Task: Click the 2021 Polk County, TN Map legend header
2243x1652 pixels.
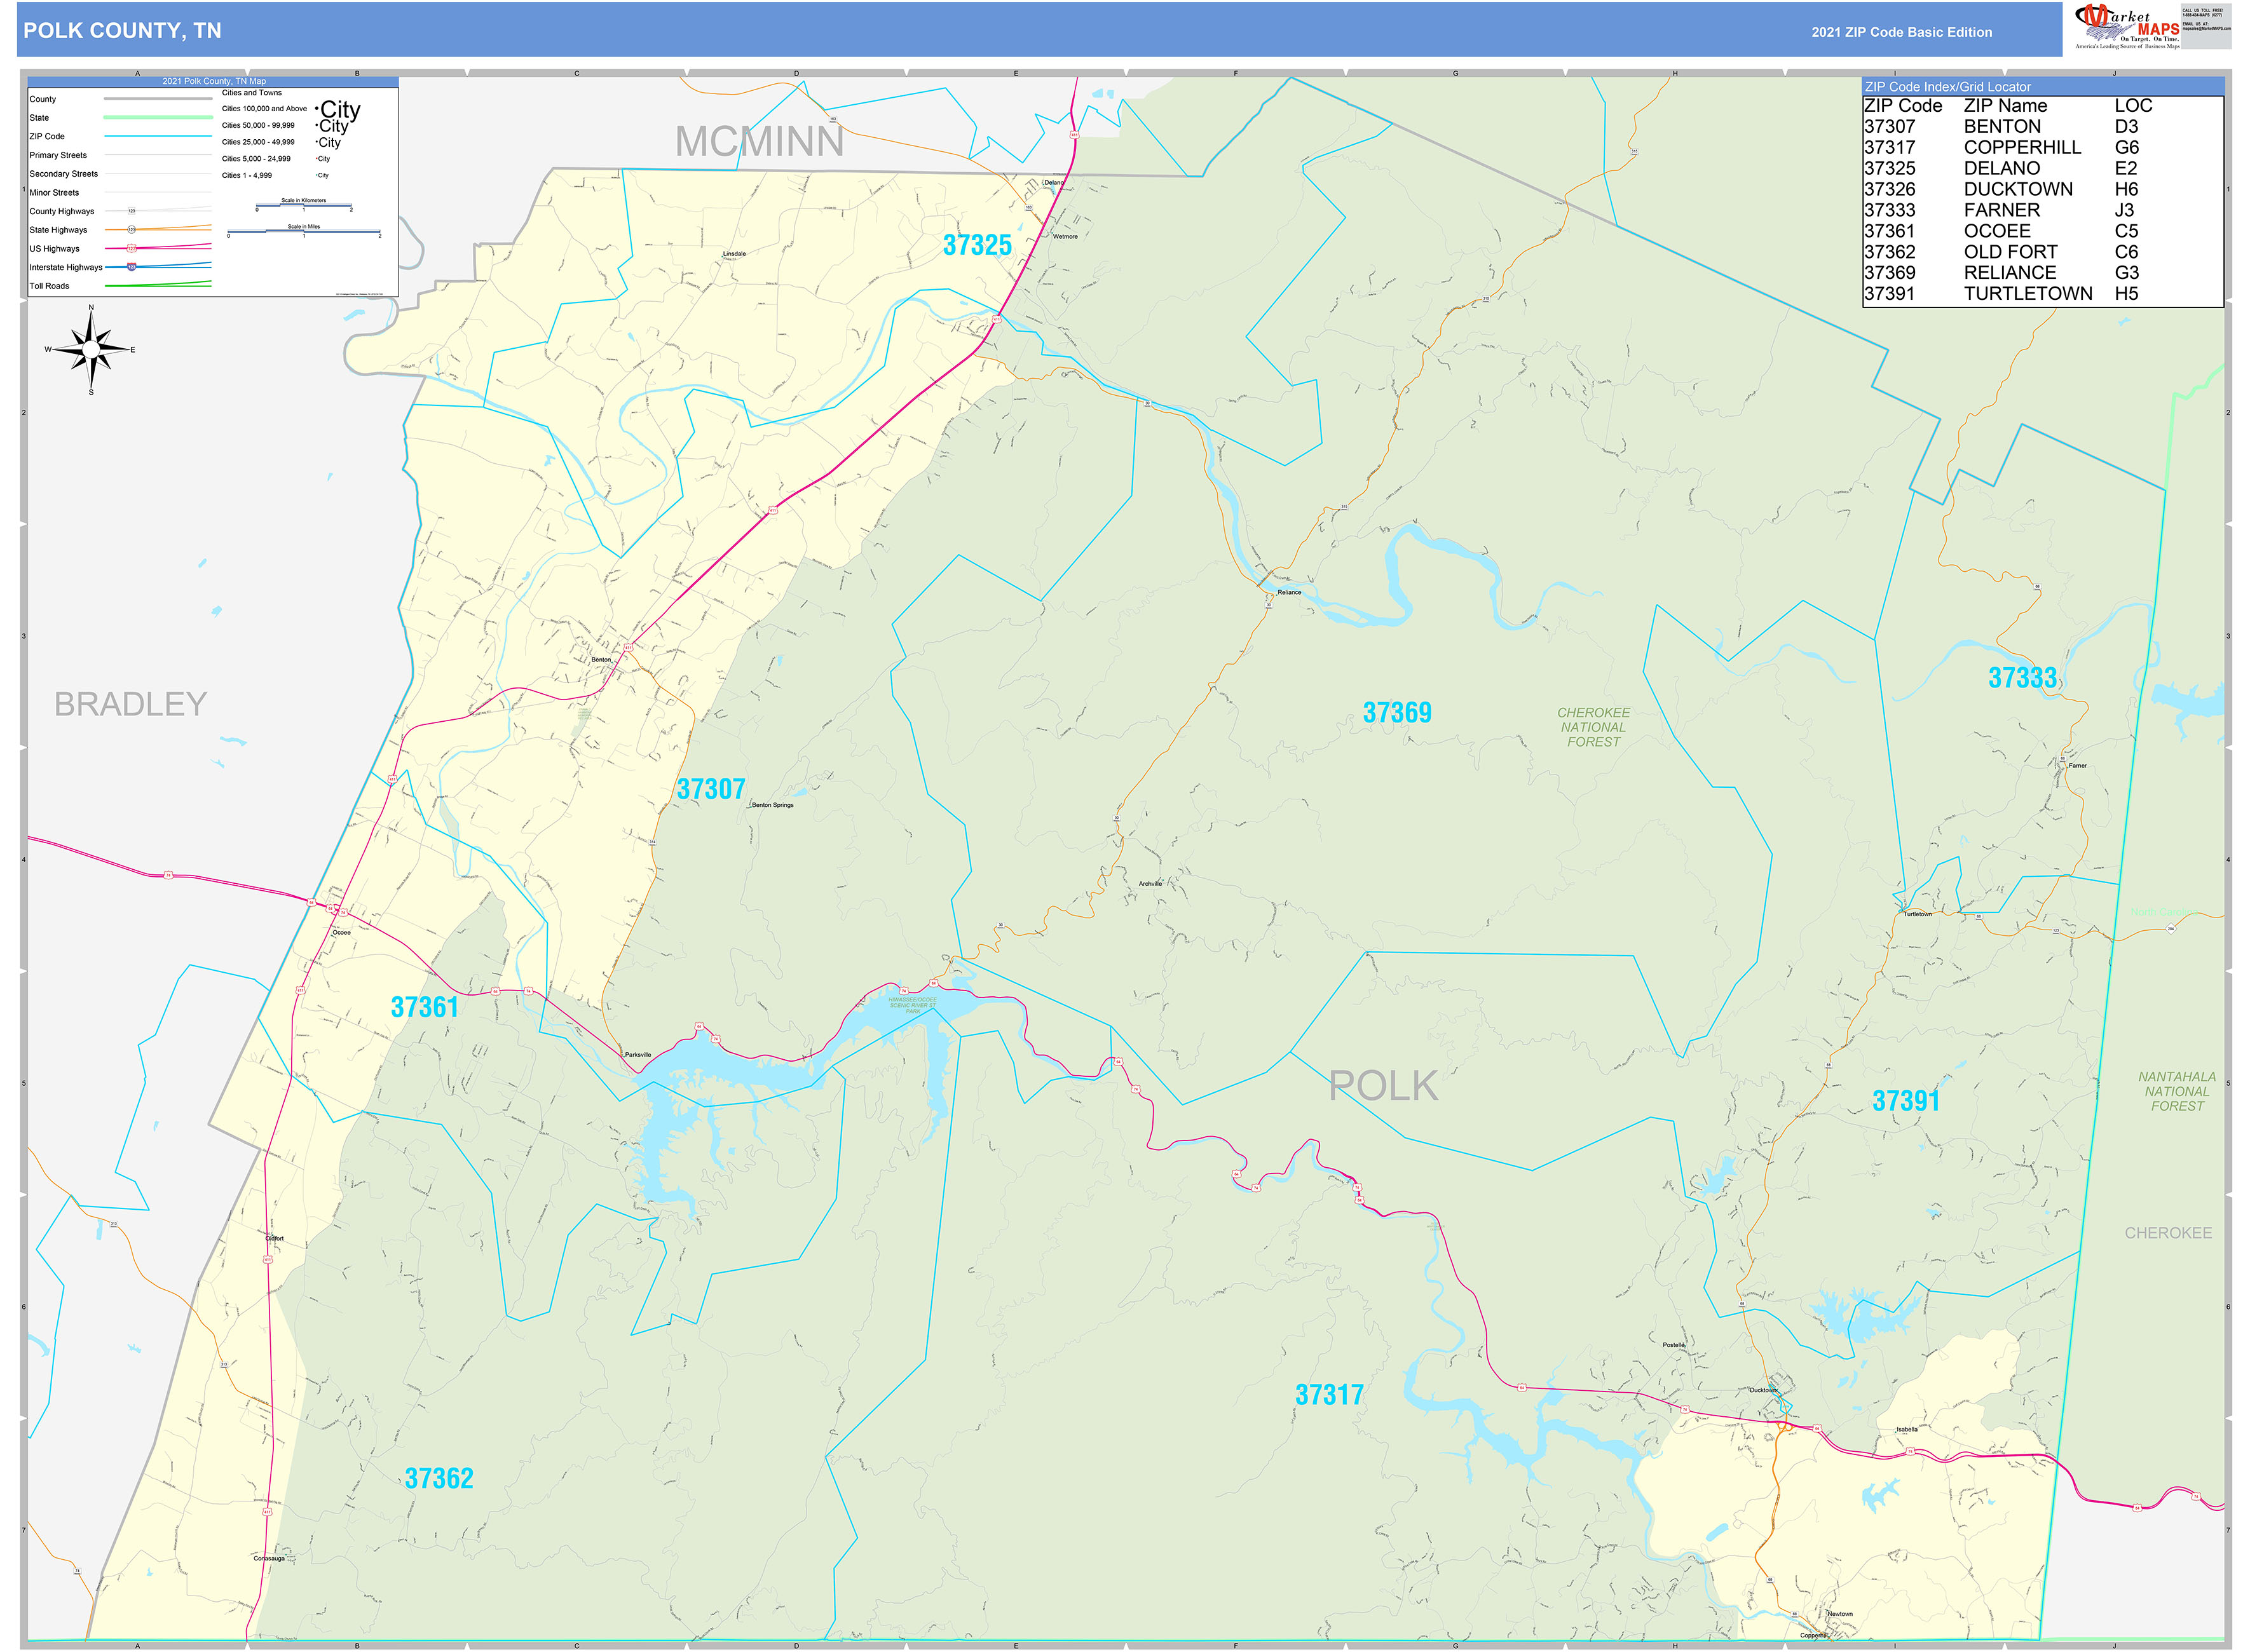Action: click(x=214, y=81)
